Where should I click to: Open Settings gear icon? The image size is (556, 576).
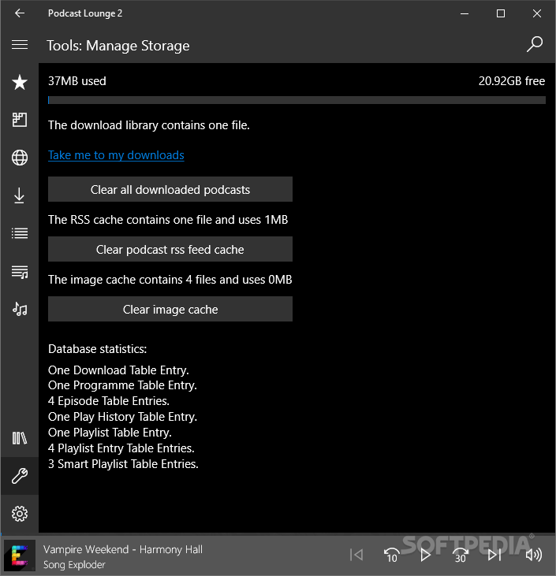coord(20,514)
